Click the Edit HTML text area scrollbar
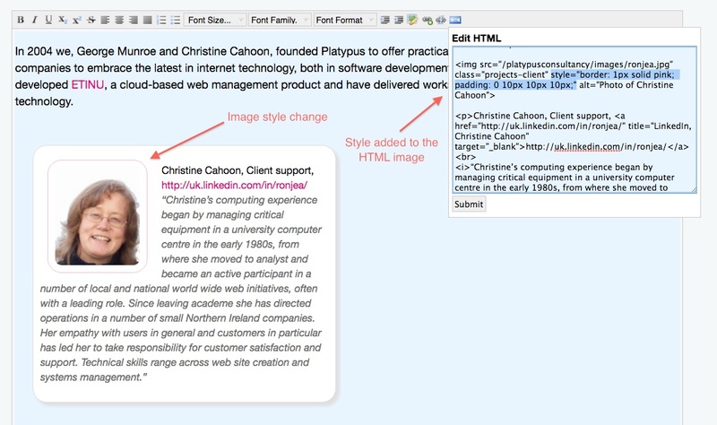Viewport: 717px width, 425px height. [693, 118]
